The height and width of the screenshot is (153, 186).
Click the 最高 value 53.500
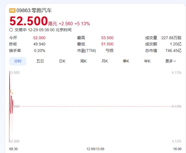[107, 38]
